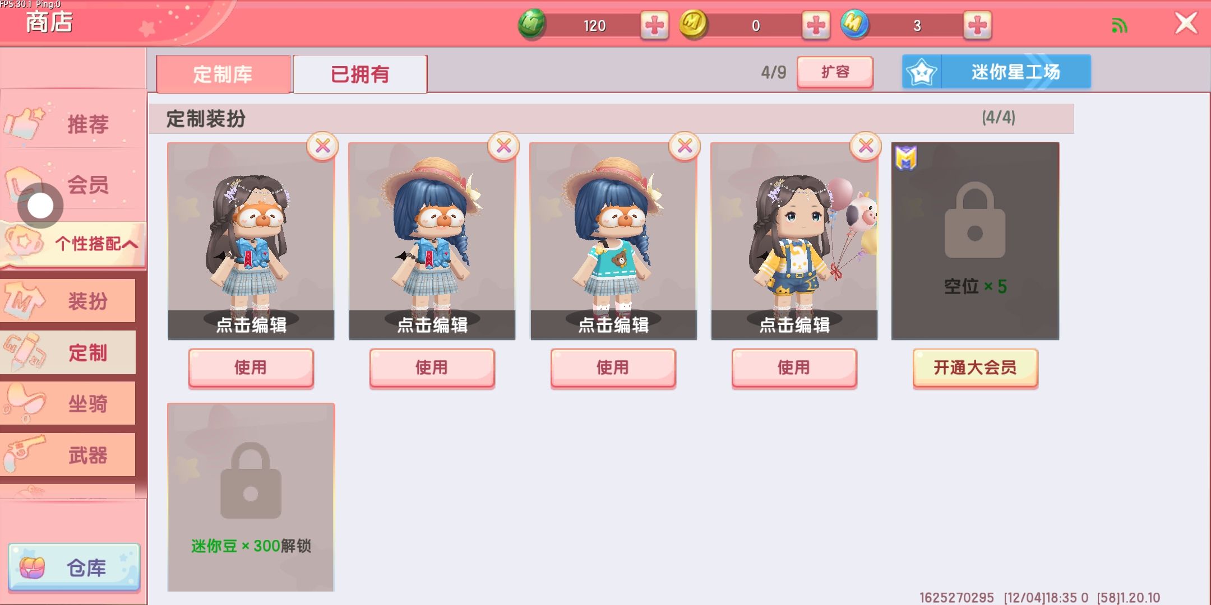Switch to the 定制库 tab
This screenshot has height=605, width=1211.
click(x=223, y=74)
